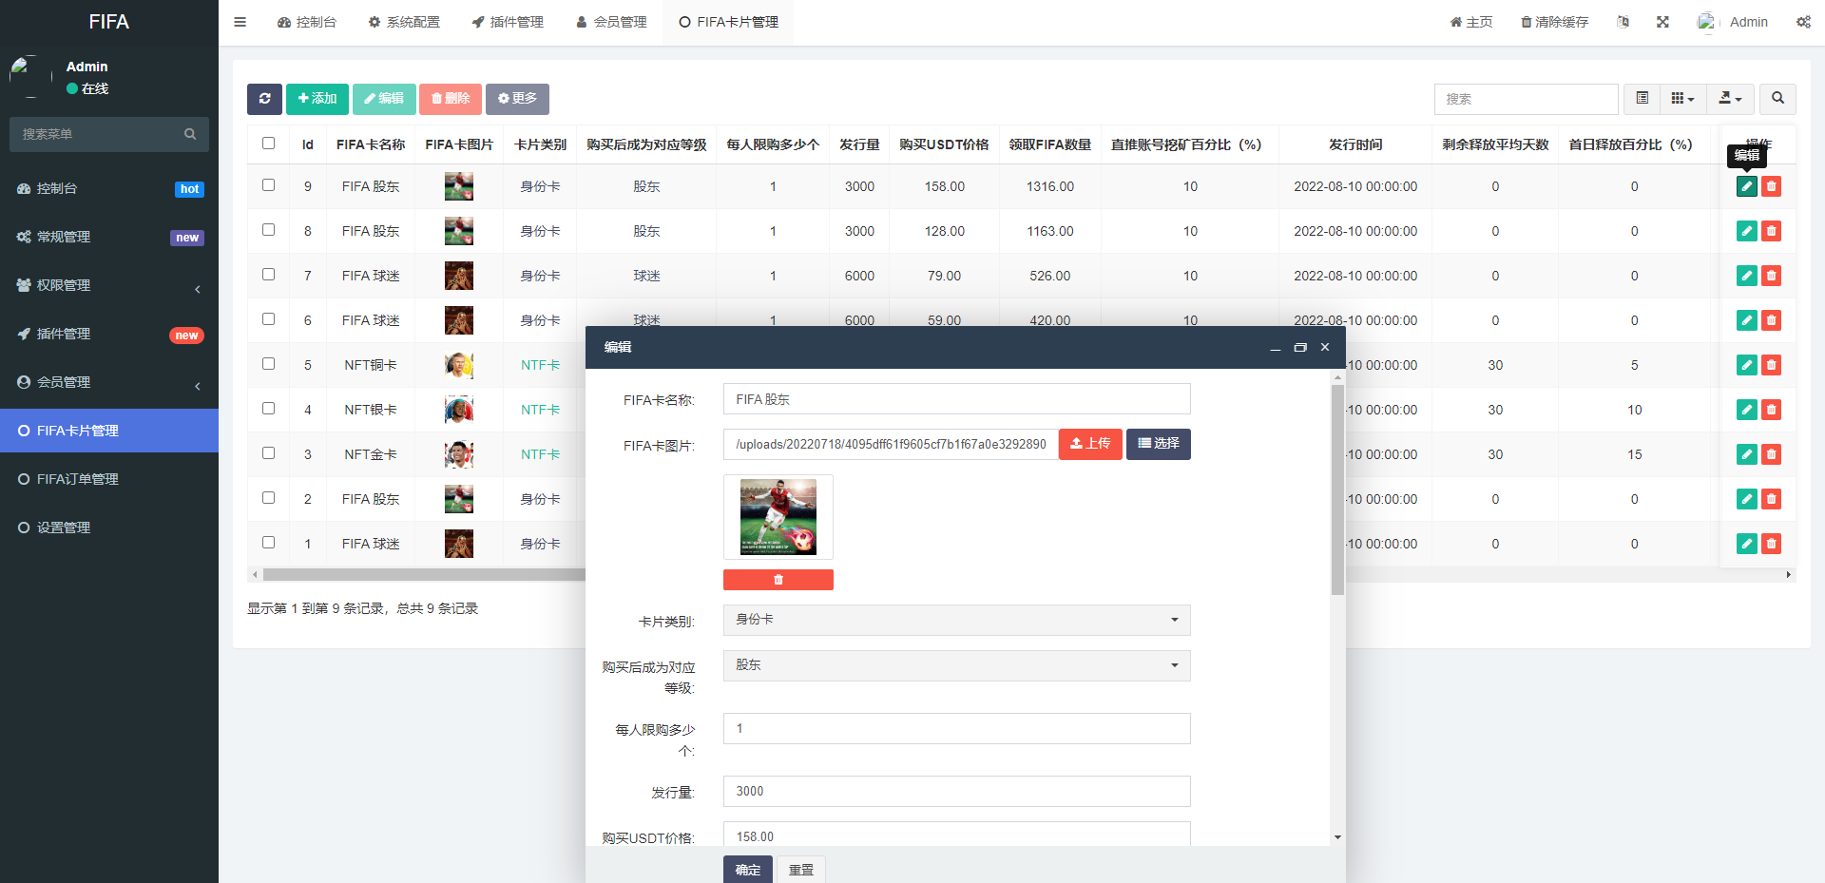The width and height of the screenshot is (1825, 883).
Task: Check the checkbox for row Id 9
Action: (269, 185)
